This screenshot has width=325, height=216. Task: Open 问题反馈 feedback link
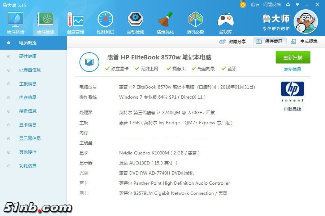coord(272,5)
